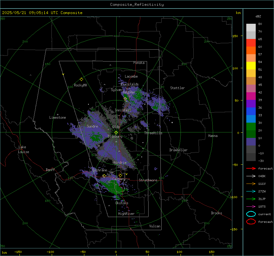The width and height of the screenshot is (274, 256).
Task: Click the yellow radar-center diamond near Olds
Action: (116, 133)
